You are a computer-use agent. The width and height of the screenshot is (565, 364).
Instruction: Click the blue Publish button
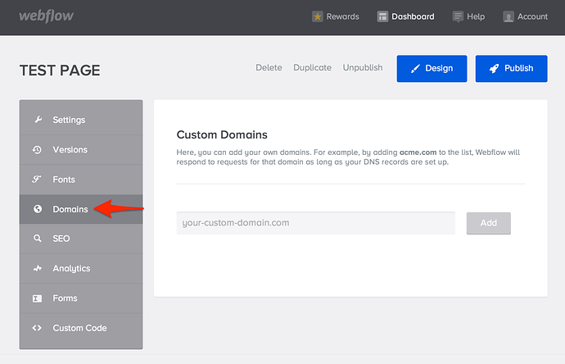[511, 69]
